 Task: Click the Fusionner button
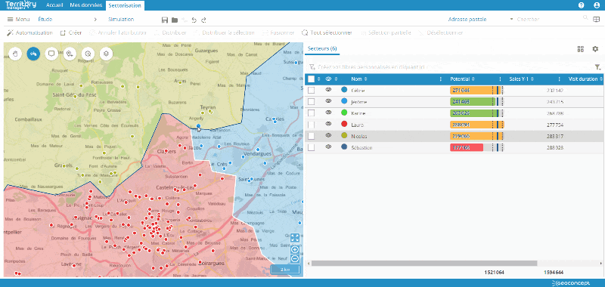click(278, 32)
